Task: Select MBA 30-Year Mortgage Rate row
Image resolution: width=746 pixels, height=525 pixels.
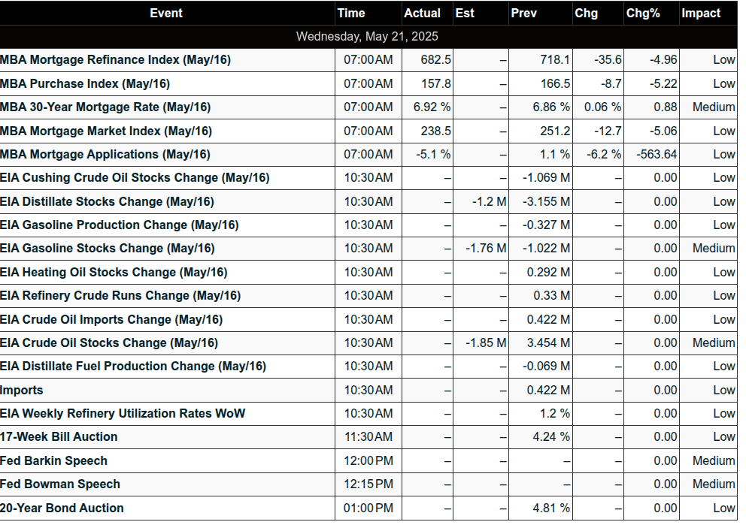Action: (368, 107)
